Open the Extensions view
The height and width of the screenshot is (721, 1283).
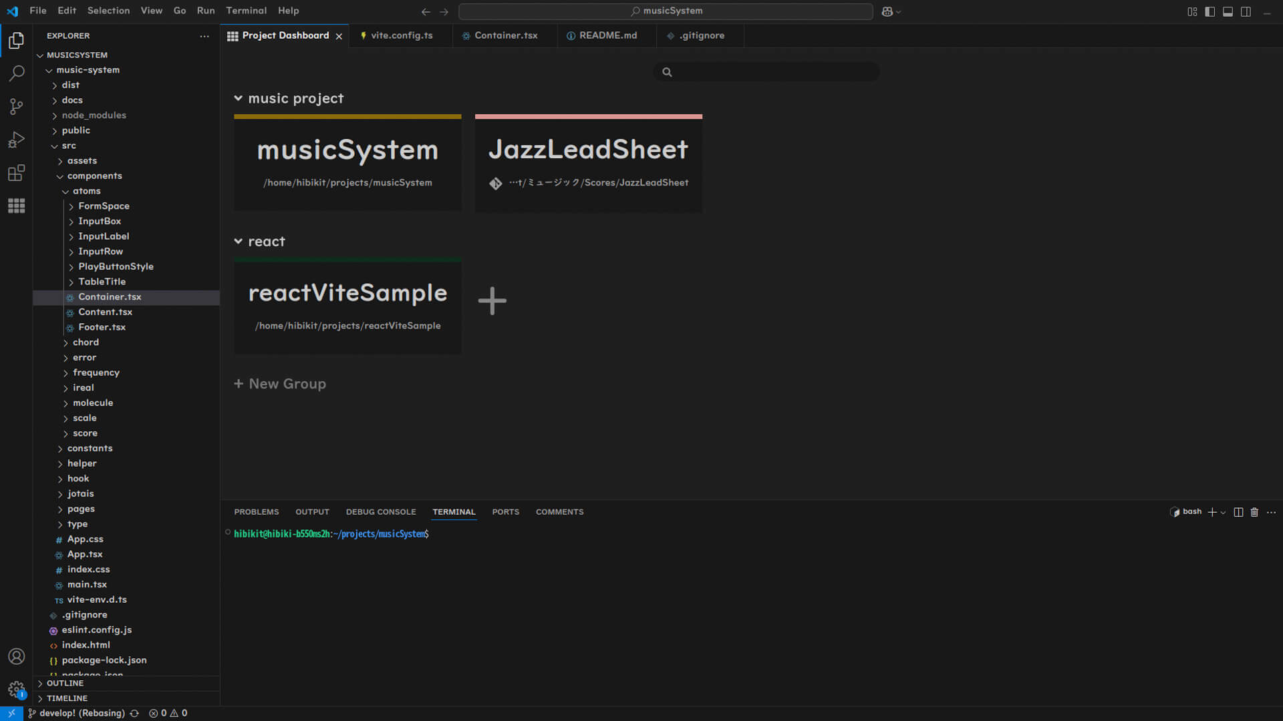coord(16,173)
